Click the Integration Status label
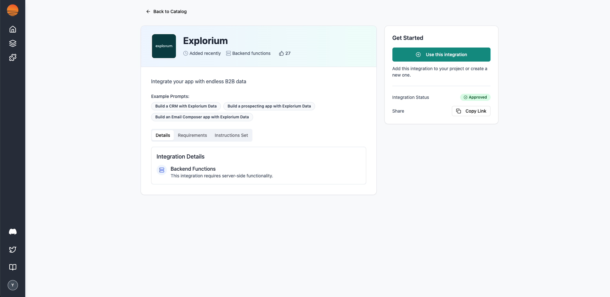The image size is (610, 297). [411, 97]
